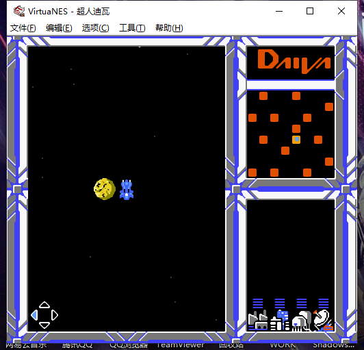Click the highlighted current-position square on minimap
The height and width of the screenshot is (350, 364).
click(x=296, y=140)
